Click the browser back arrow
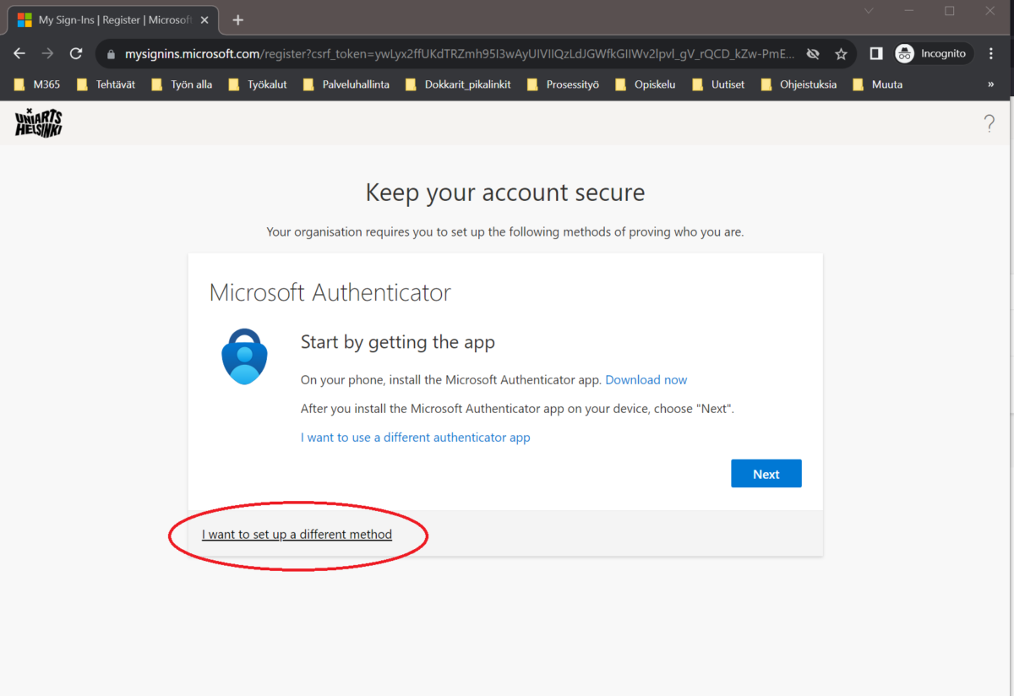 19,53
